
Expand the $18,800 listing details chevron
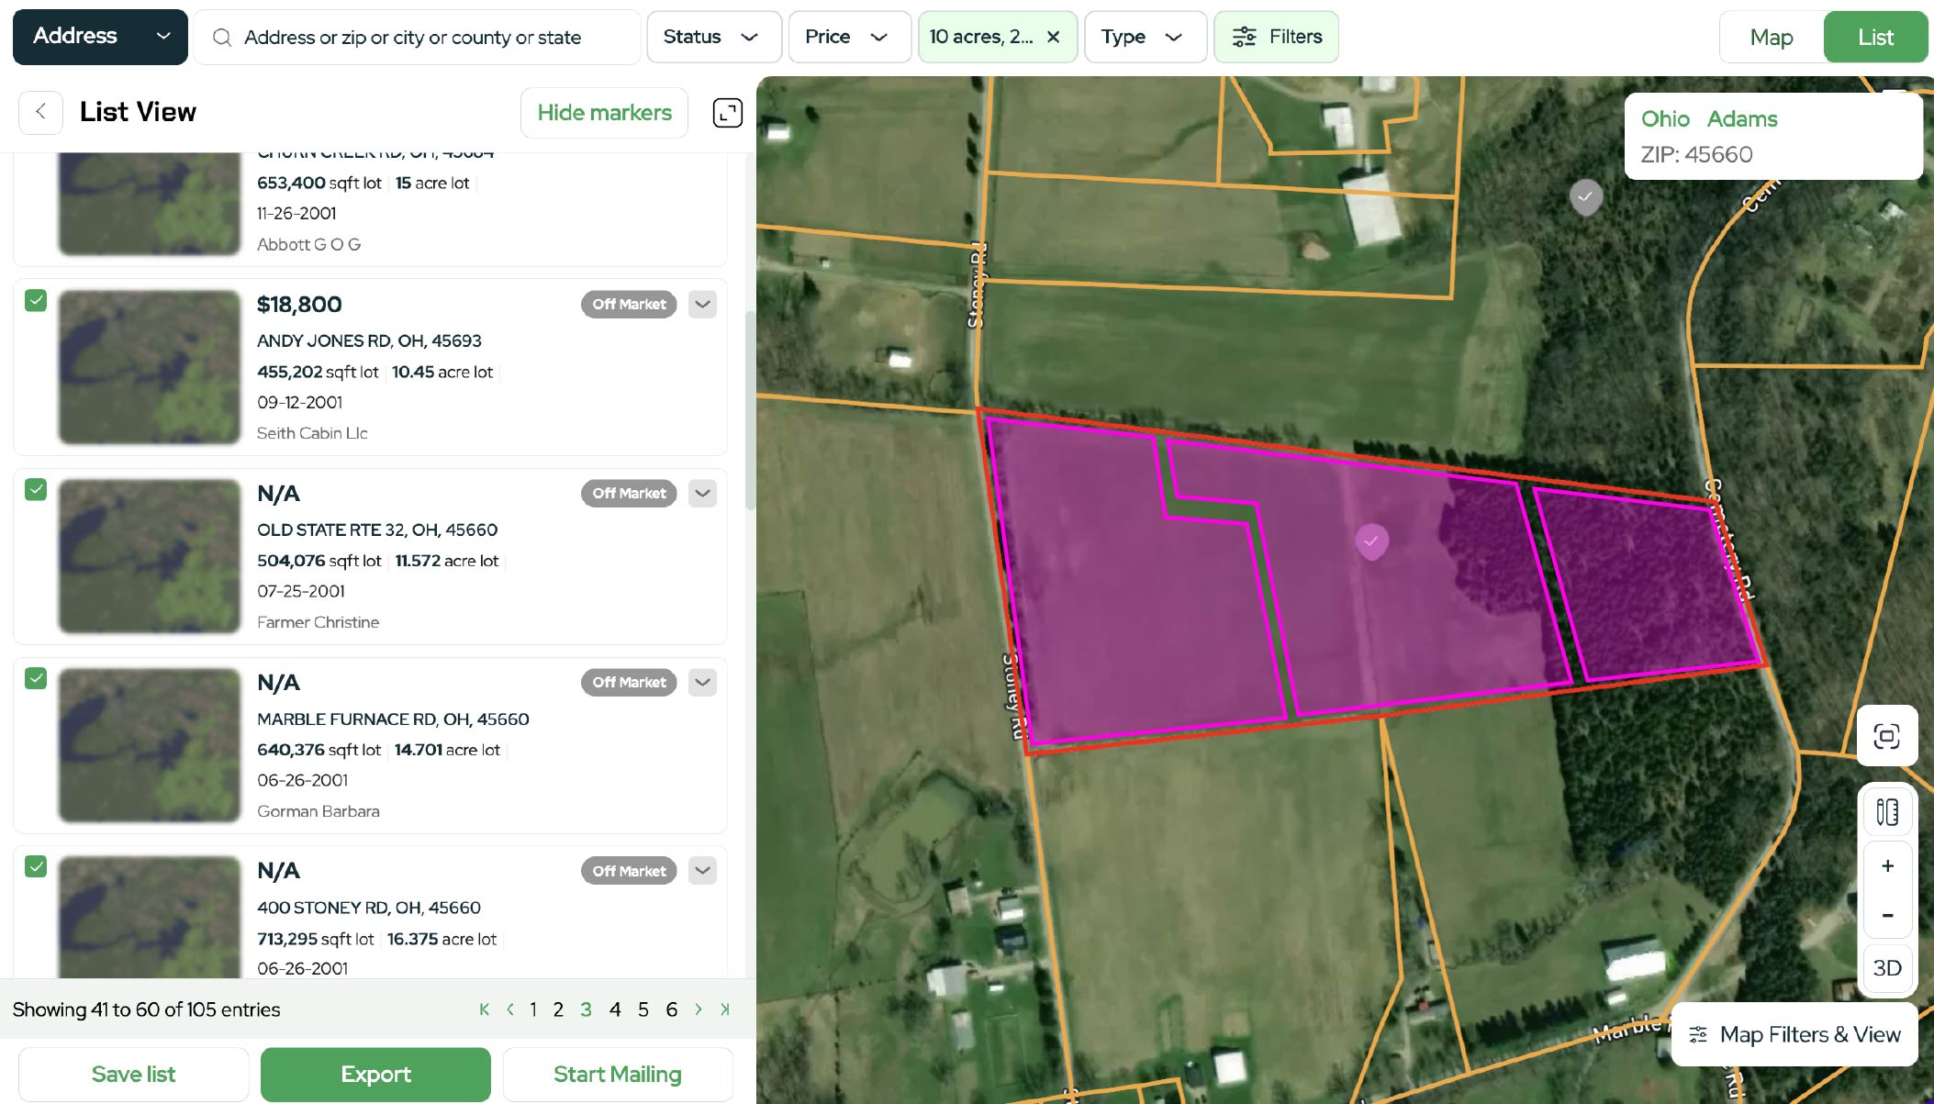click(x=702, y=305)
